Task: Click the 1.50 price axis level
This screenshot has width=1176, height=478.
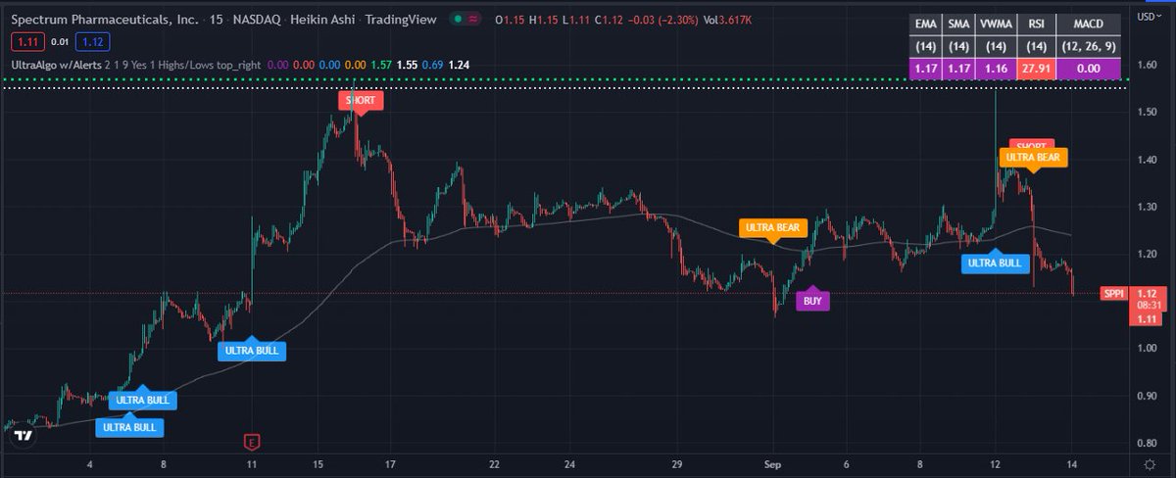Action: tap(1147, 113)
